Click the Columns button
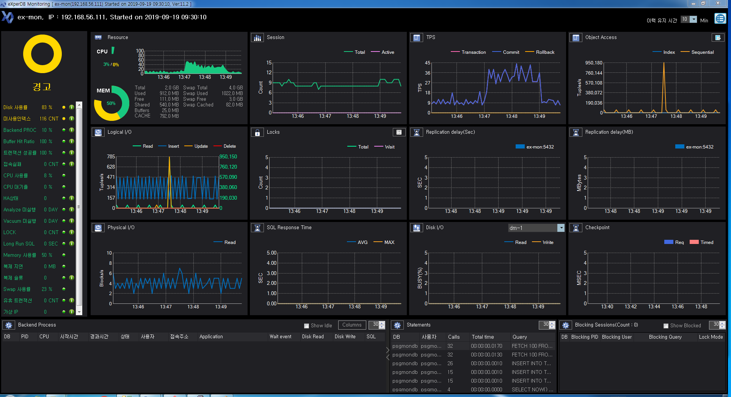 [x=352, y=325]
